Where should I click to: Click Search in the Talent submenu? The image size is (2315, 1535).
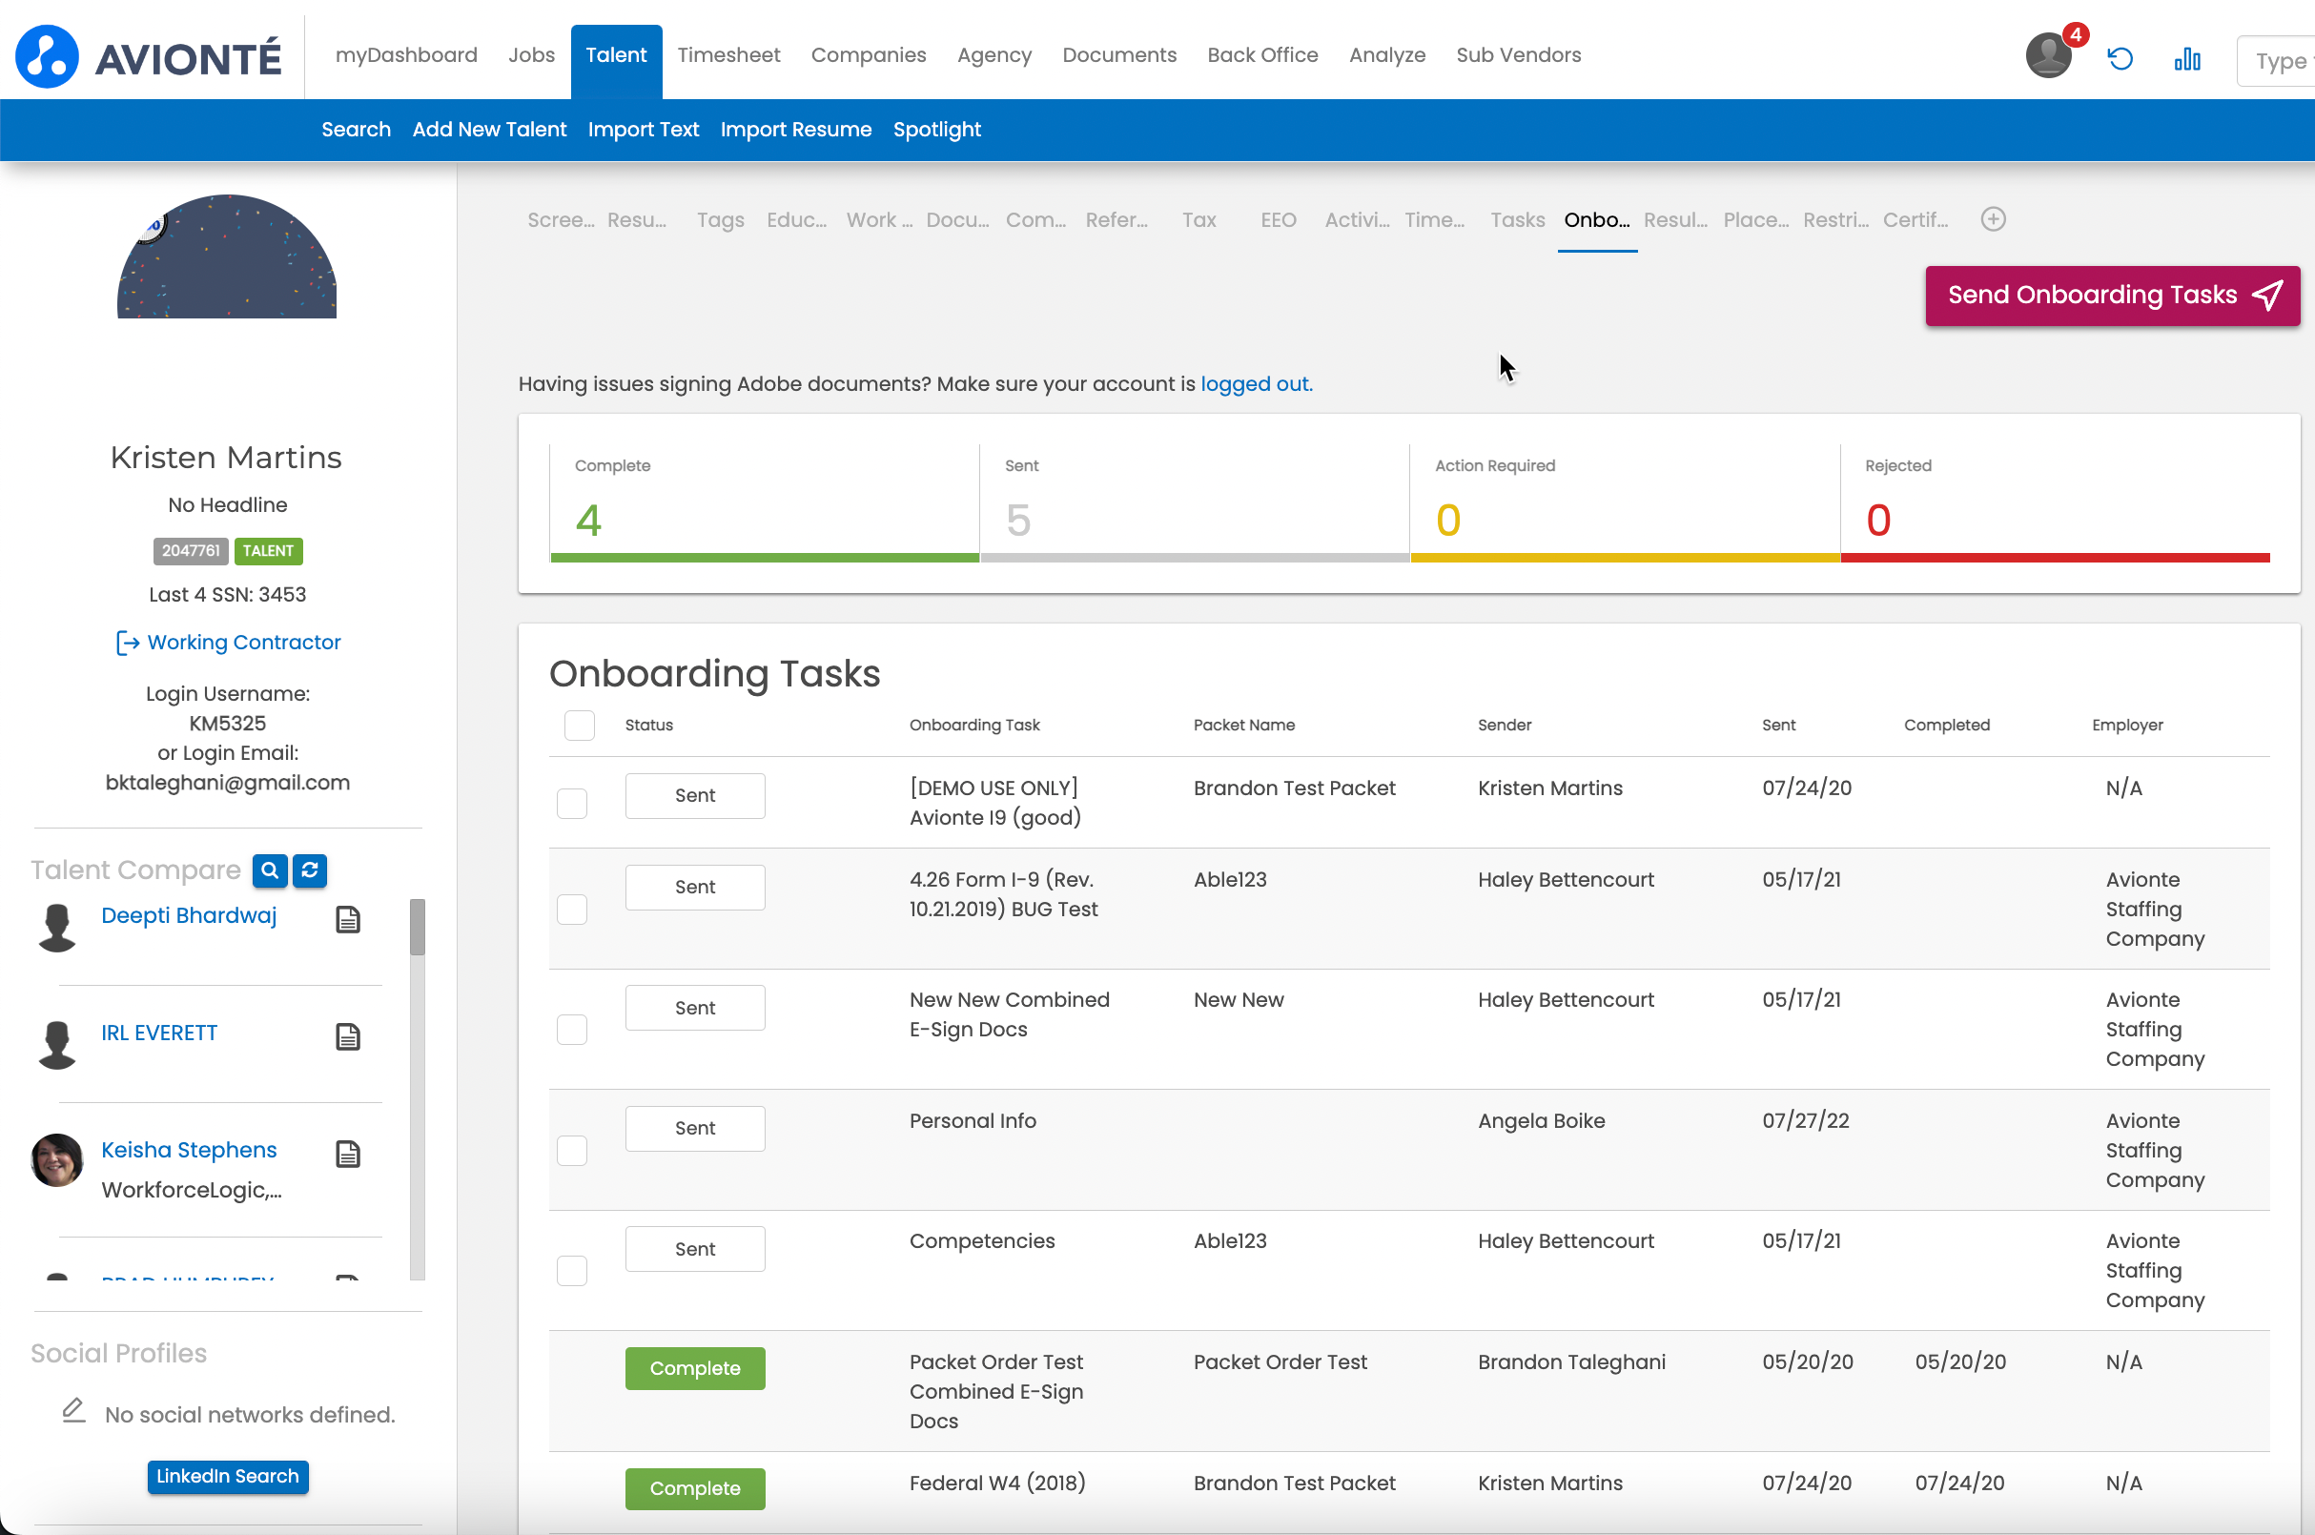pos(357,130)
